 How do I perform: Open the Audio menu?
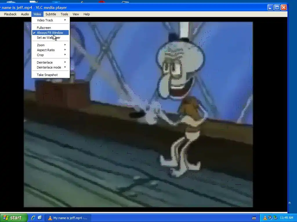(25, 14)
